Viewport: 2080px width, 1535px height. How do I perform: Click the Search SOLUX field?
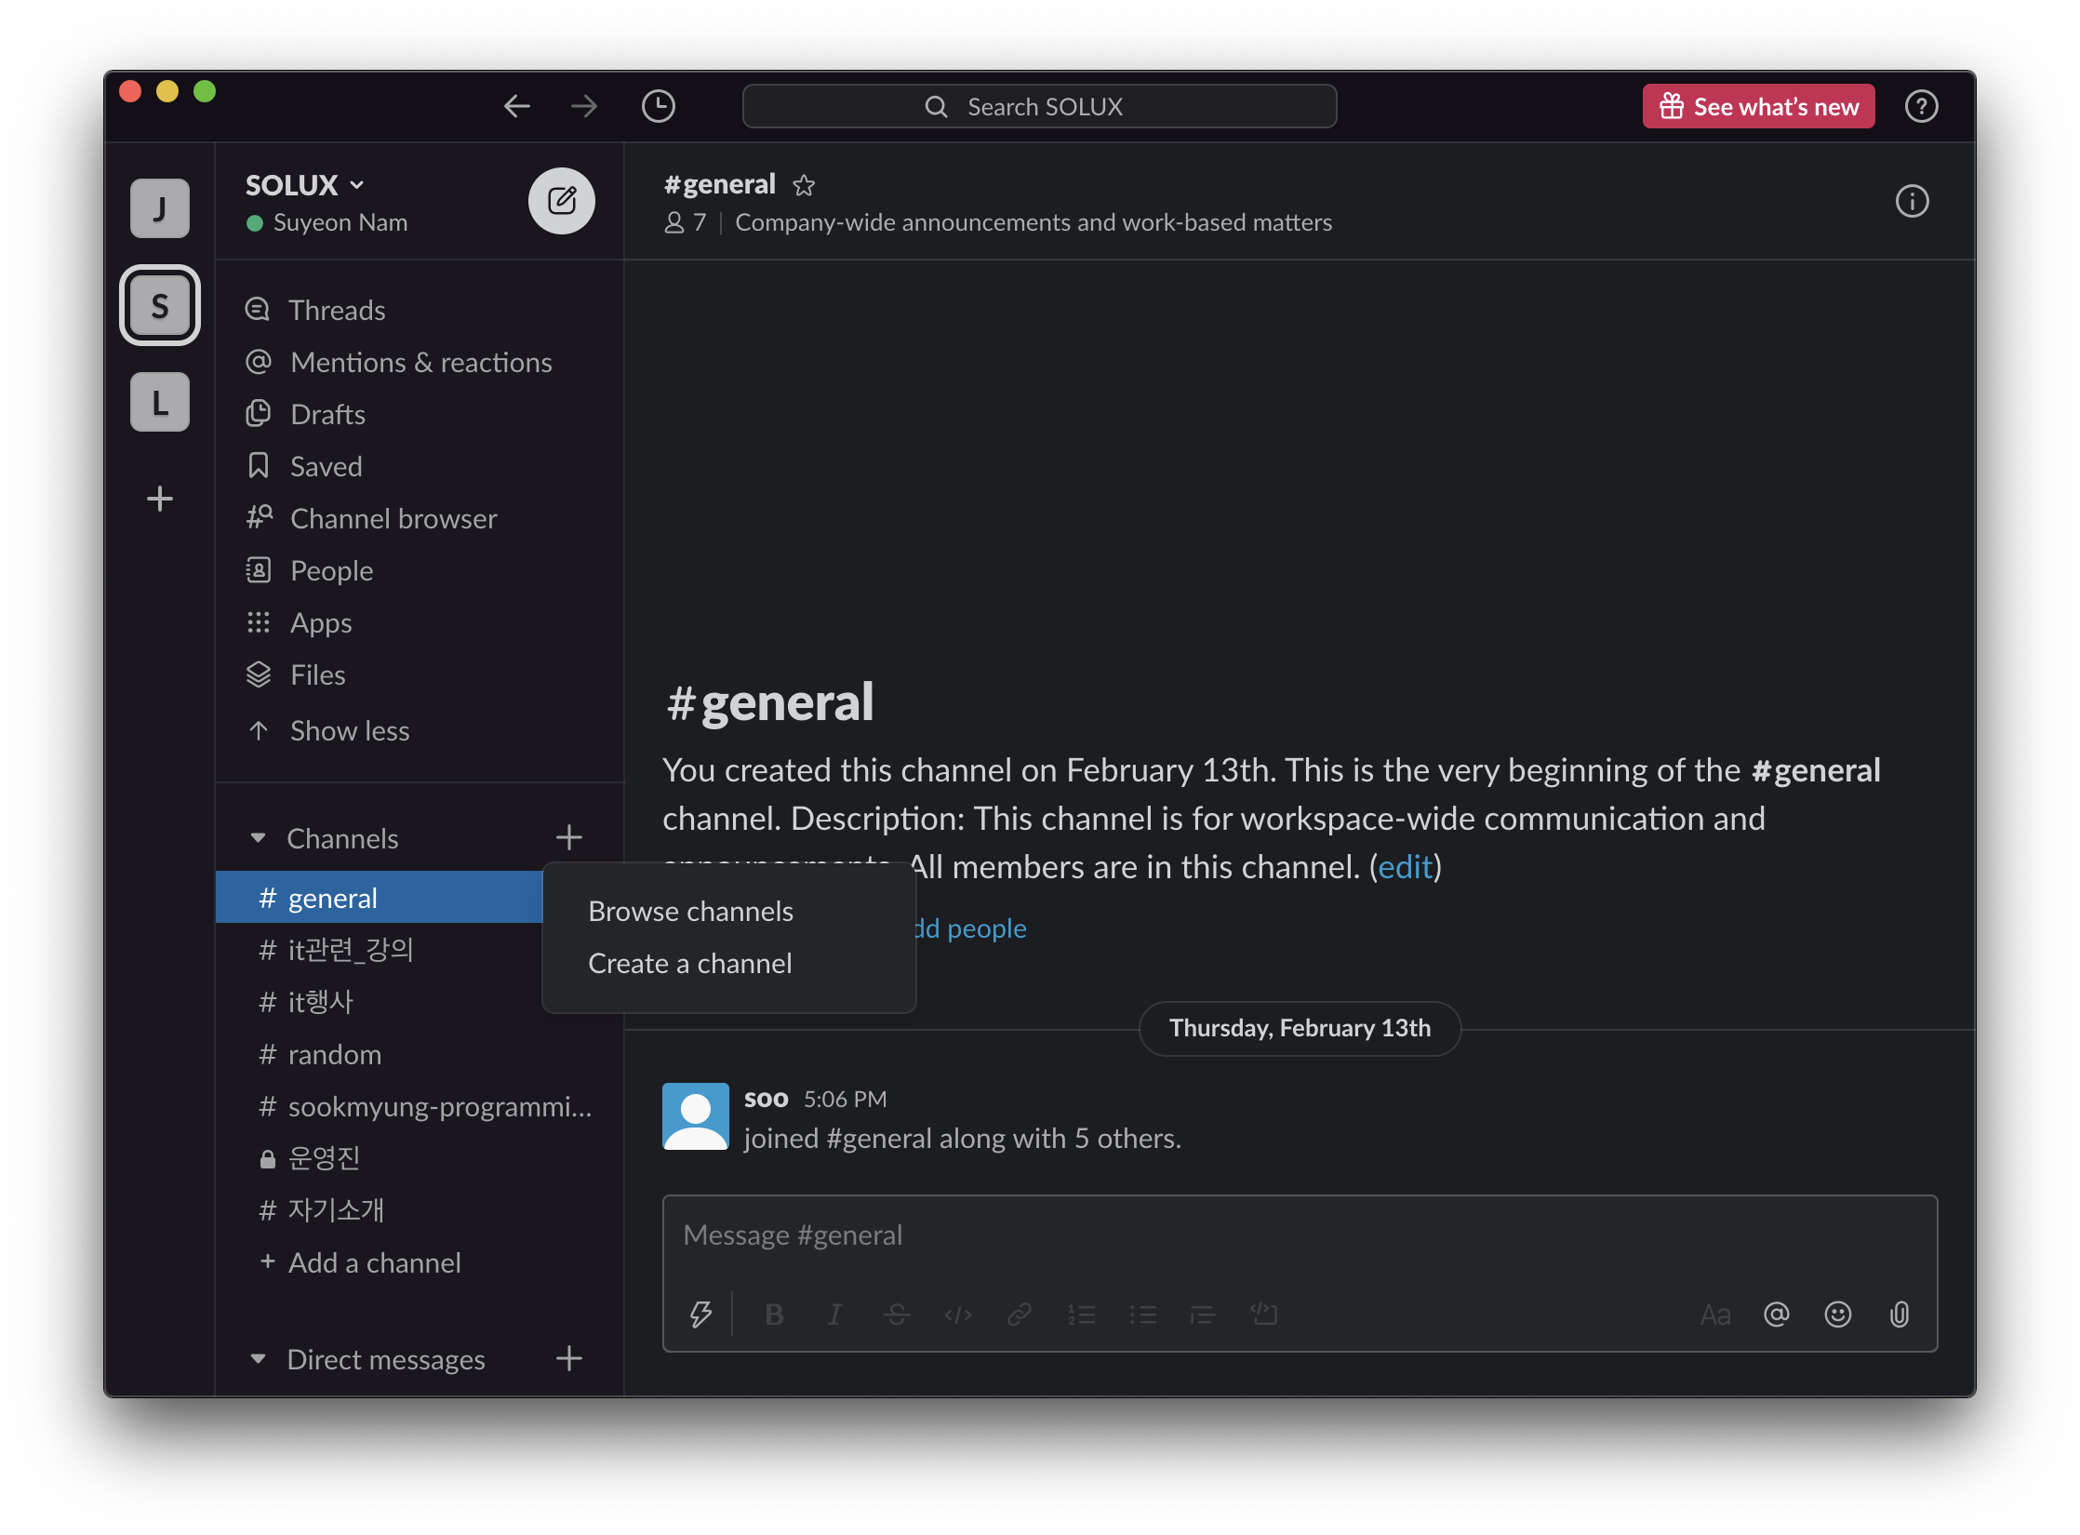(x=1039, y=106)
